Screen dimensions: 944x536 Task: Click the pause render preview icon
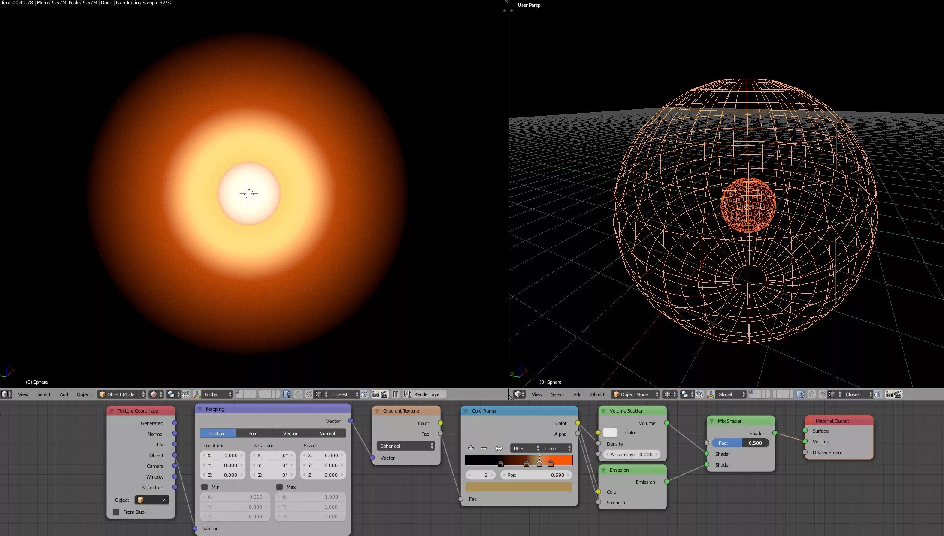tap(396, 394)
